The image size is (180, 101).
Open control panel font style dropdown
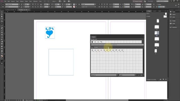[x=19, y=7]
